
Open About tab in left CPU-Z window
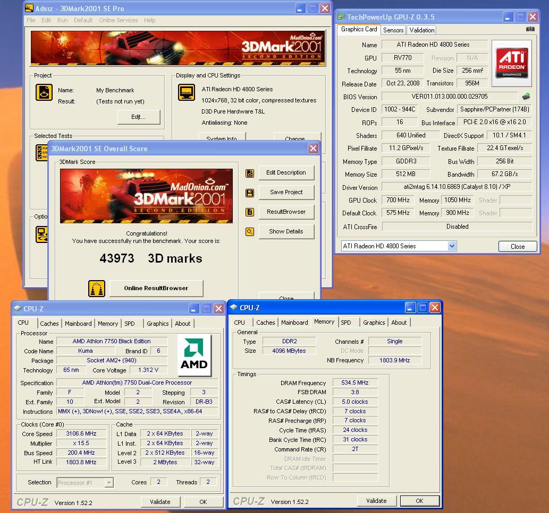click(x=183, y=324)
